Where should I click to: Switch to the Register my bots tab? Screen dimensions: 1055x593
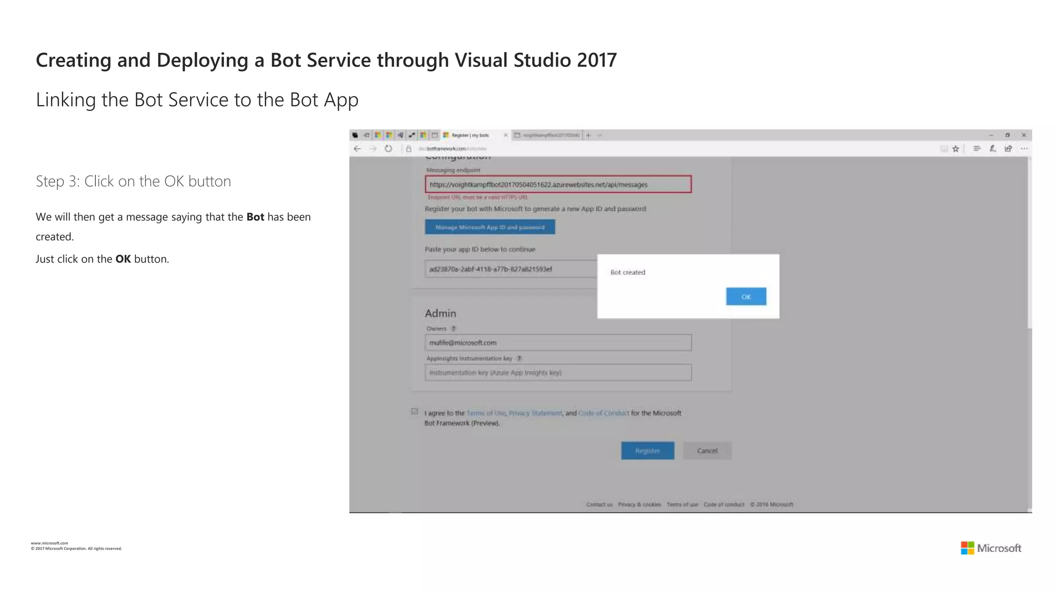pos(470,135)
